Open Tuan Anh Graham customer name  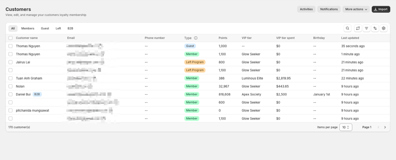click(x=29, y=78)
